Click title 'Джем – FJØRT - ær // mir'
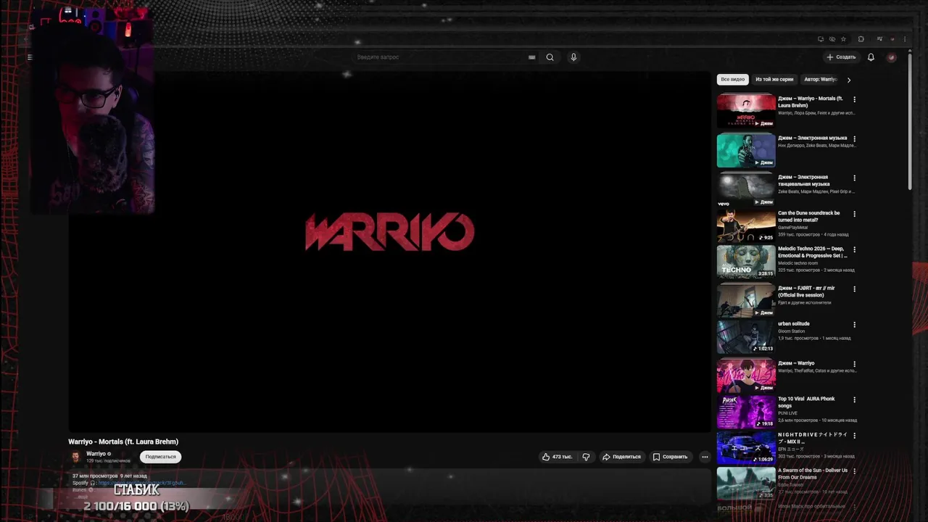The image size is (928, 522). (x=806, y=291)
